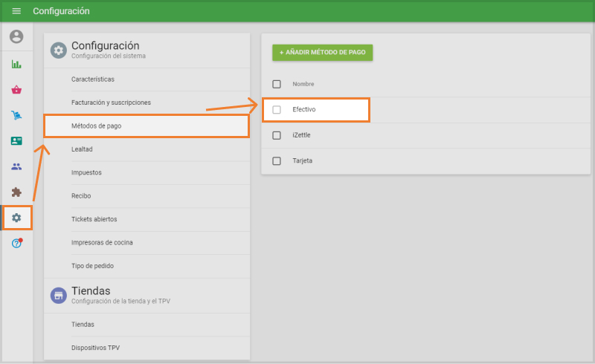Open the hamburger menu in top bar
595x364 pixels.
(x=16, y=11)
